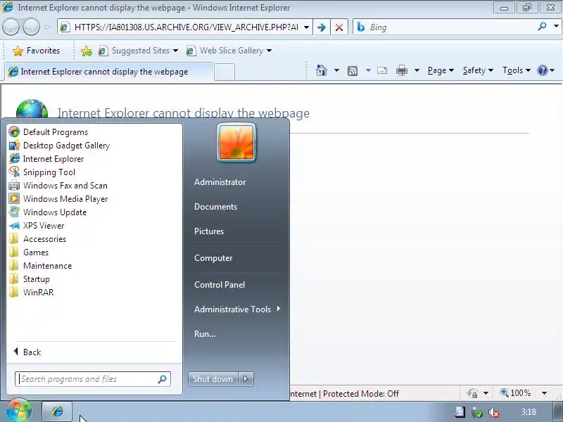The width and height of the screenshot is (563, 422).
Task: Click the IE Forward navigation button
Action: (x=32, y=27)
